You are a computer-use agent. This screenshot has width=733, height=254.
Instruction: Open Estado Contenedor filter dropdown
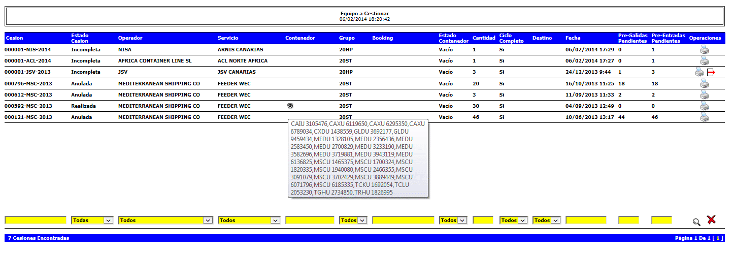[453, 220]
